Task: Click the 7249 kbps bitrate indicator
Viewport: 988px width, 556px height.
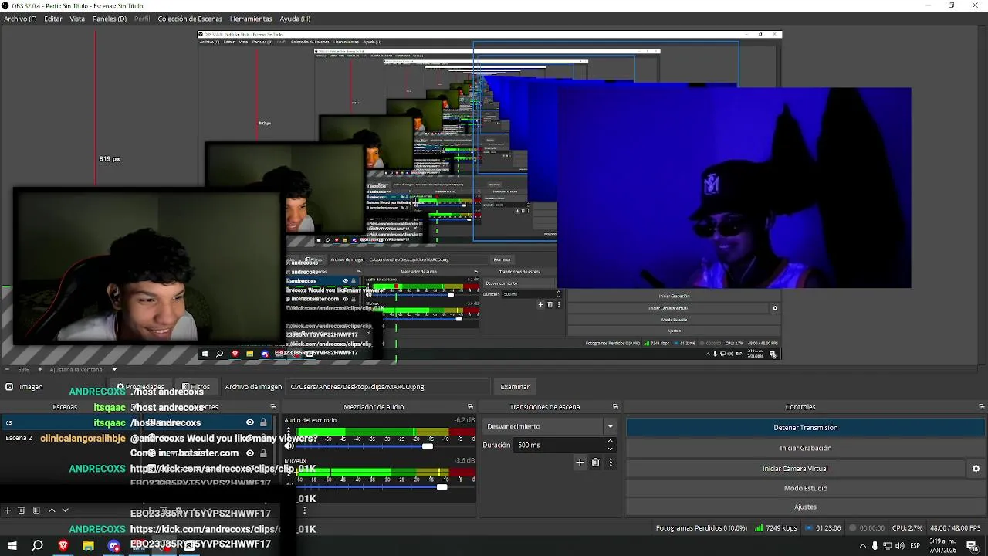Action: (776, 528)
